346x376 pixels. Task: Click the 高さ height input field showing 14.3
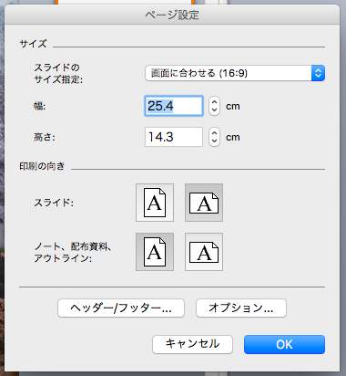[x=174, y=137]
